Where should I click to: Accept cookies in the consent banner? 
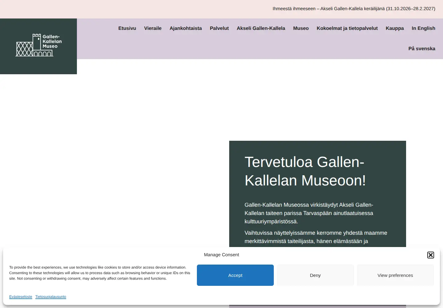(235, 275)
